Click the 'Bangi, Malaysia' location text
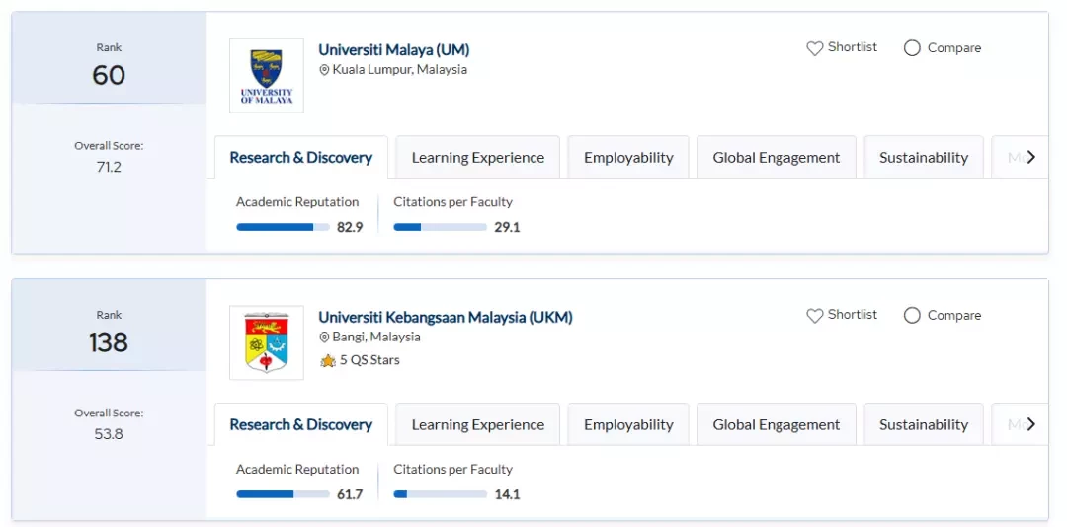 pos(376,337)
